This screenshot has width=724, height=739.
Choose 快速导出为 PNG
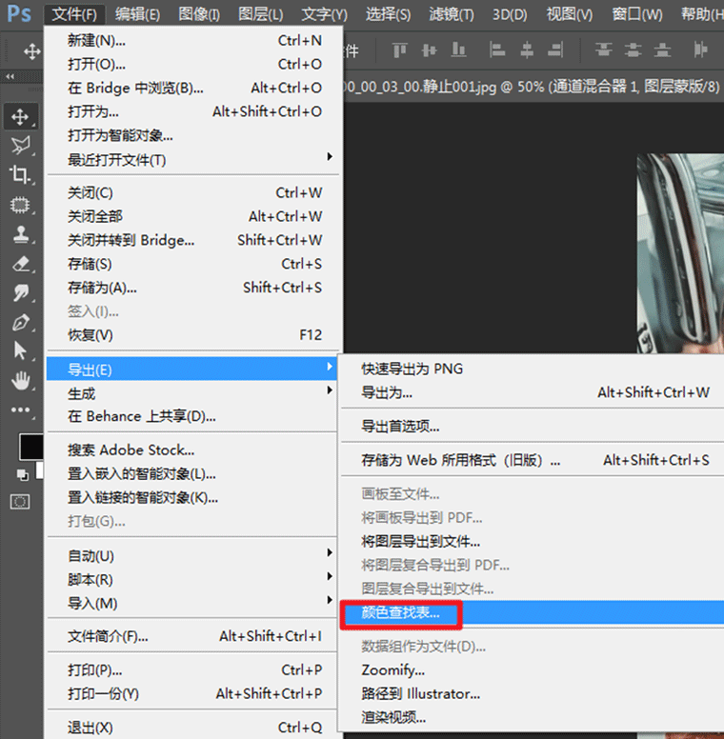tap(533, 369)
